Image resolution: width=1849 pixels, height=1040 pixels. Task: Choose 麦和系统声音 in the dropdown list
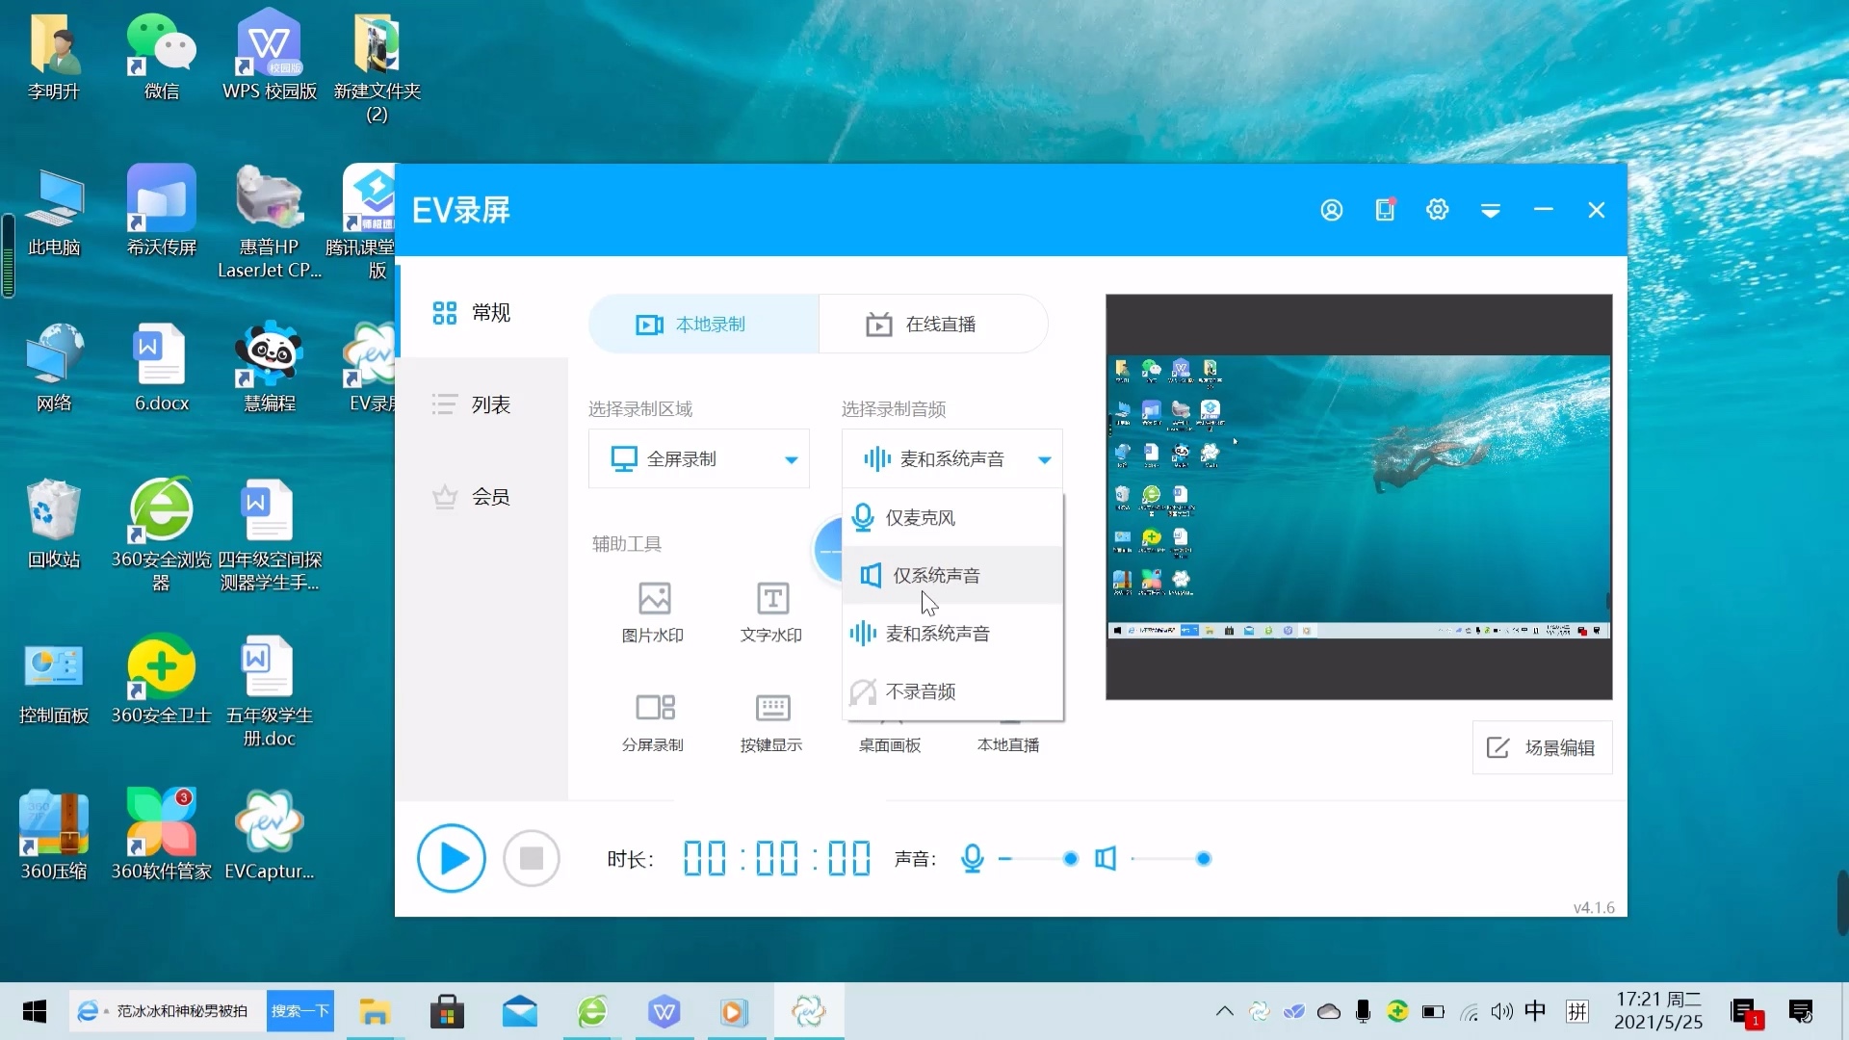tap(952, 633)
